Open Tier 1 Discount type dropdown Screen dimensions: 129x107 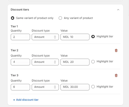pos(45,37)
